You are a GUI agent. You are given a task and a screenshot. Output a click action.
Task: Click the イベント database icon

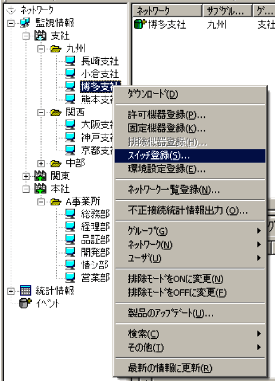click(26, 303)
